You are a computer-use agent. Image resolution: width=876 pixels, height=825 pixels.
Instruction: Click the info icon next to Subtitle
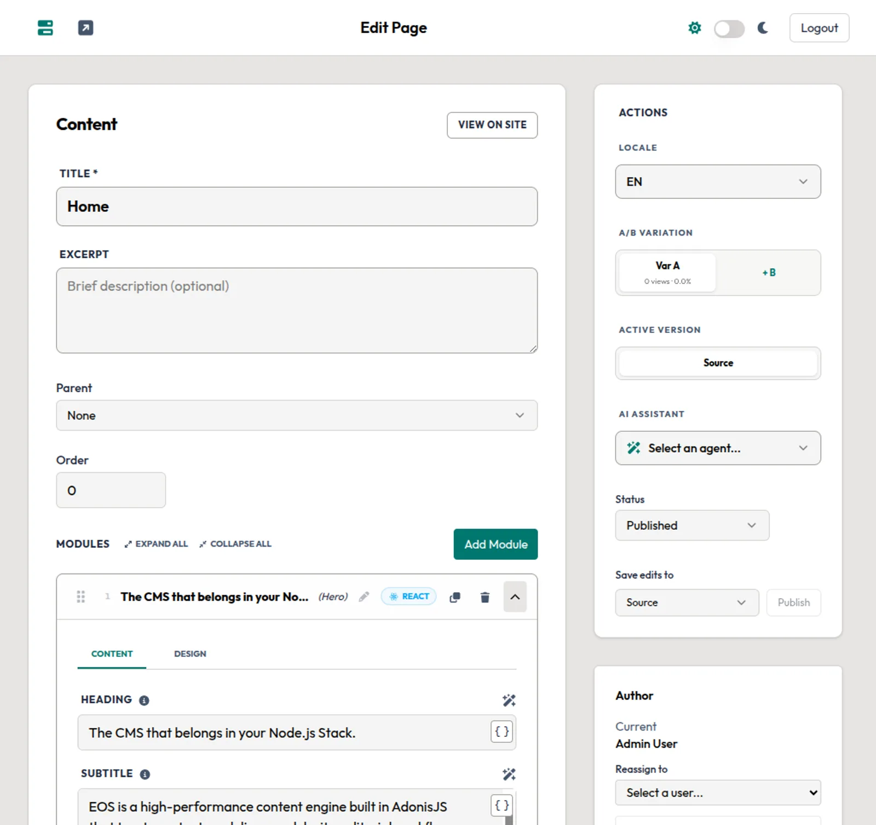pos(145,774)
